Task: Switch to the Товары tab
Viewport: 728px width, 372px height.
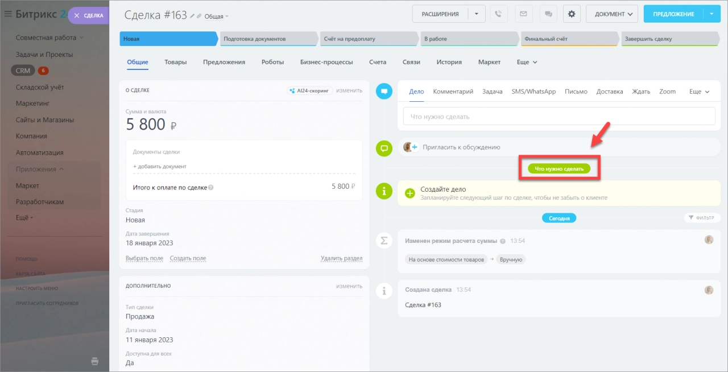Action: pyautogui.click(x=175, y=62)
